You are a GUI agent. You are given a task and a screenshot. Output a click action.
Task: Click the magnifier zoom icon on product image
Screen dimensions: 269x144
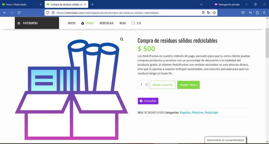(122, 39)
